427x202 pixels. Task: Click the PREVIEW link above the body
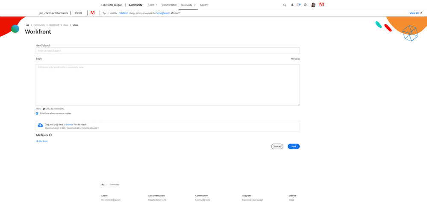[295, 59]
